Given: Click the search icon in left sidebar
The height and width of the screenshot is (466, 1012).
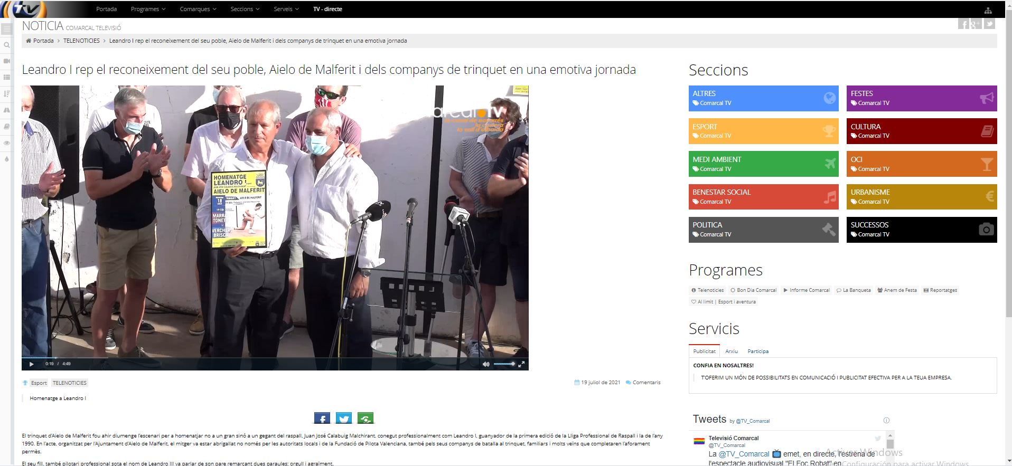Looking at the screenshot, I should pyautogui.click(x=7, y=45).
